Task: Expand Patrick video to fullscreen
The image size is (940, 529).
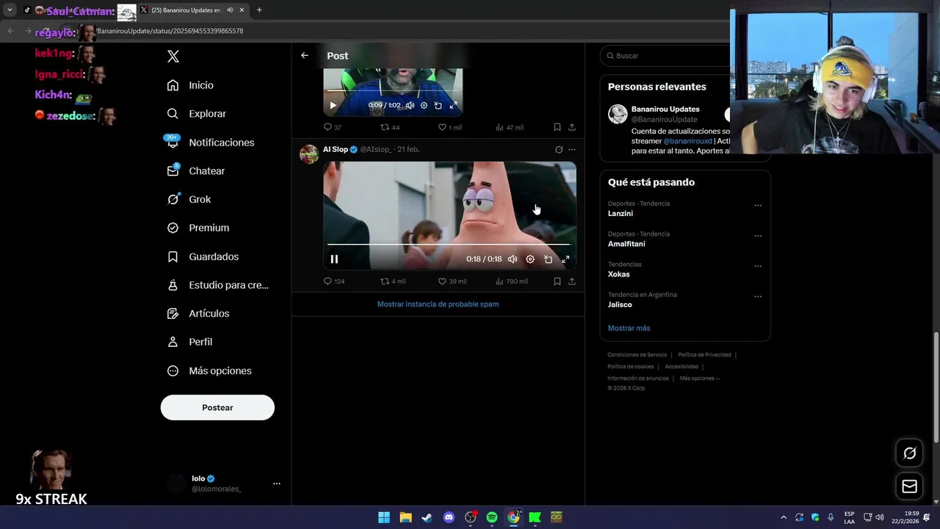Action: 565,259
